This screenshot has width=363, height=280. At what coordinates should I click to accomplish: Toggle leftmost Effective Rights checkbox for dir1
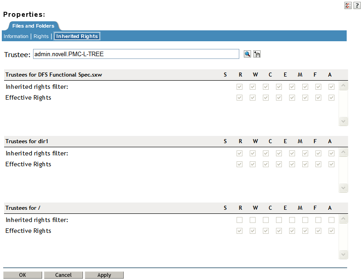[239, 164]
